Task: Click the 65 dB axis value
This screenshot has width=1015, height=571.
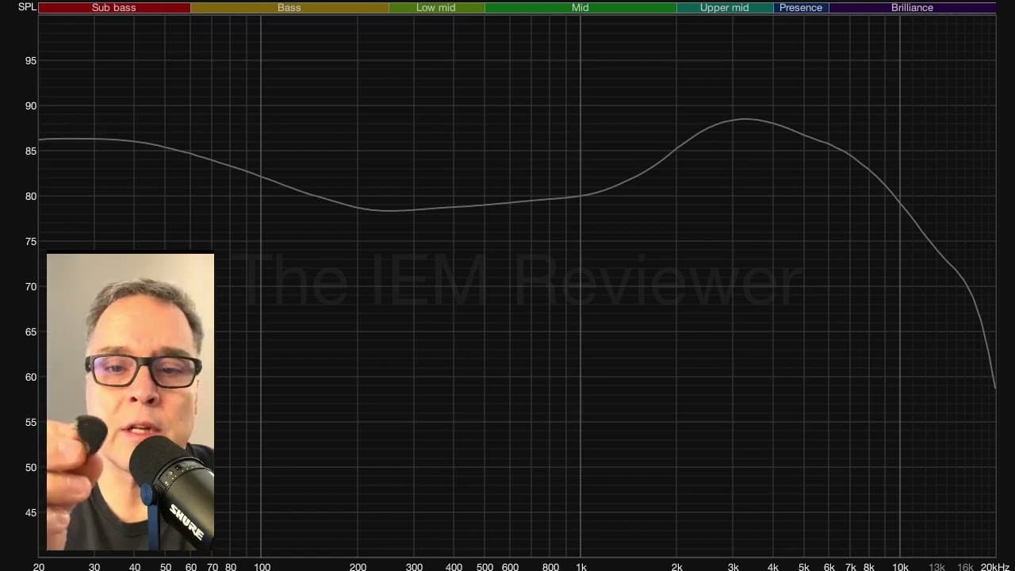Action: click(31, 331)
